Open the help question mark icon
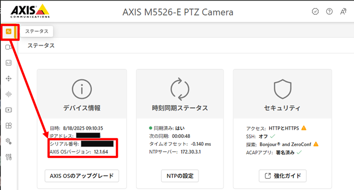This screenshot has width=354, height=190. [329, 12]
